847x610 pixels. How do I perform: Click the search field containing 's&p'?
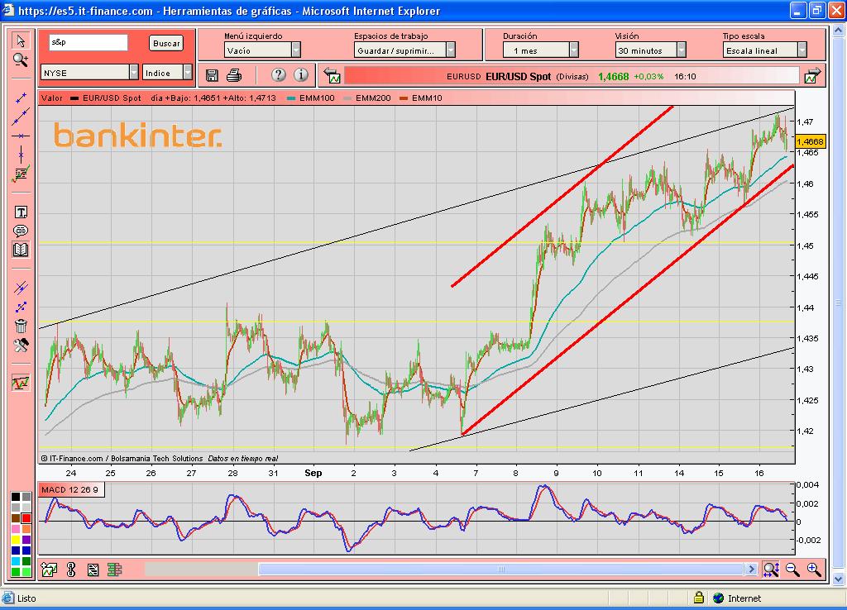(x=88, y=42)
